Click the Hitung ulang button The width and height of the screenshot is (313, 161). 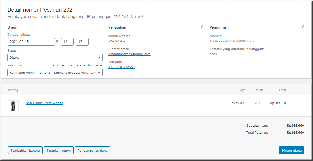292,150
